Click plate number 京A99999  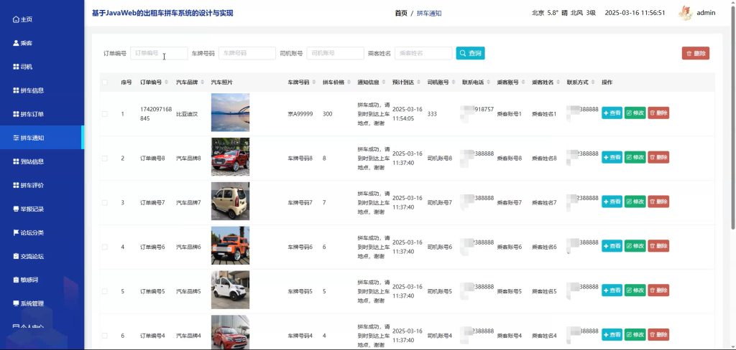point(300,114)
